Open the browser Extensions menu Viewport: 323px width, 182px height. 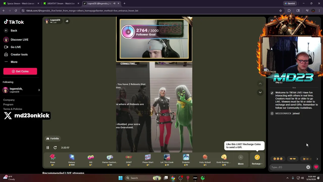[x=289, y=11]
